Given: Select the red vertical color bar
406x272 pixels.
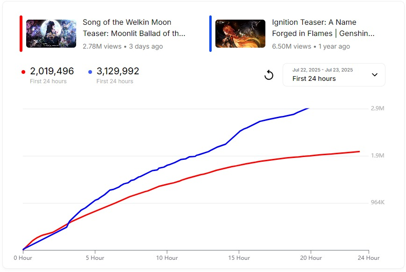Looking at the screenshot, I should pyautogui.click(x=21, y=34).
